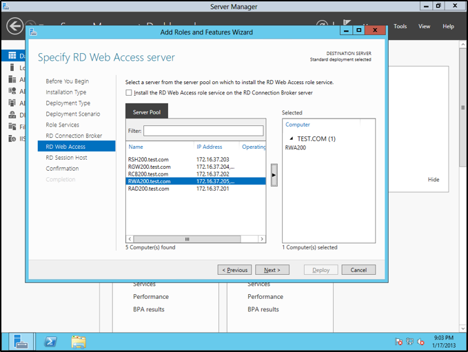This screenshot has width=468, height=352.
Task: Click the Server Manager back arrow icon
Action: [x=14, y=26]
